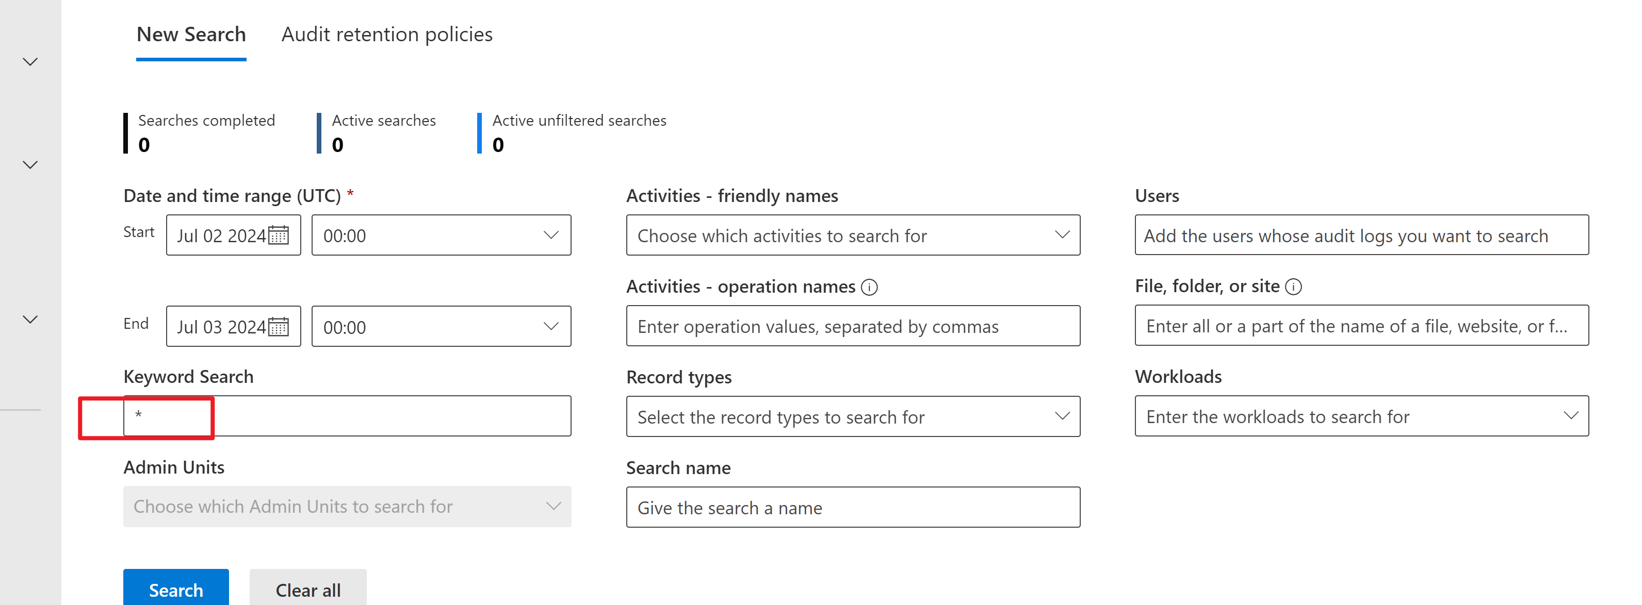1642x605 pixels.
Task: Click info icon beside Activities operation names
Action: point(869,287)
